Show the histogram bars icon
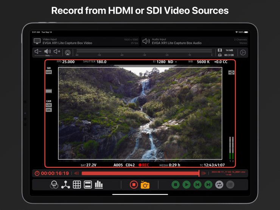The height and width of the screenshot is (210, 280). tap(99, 185)
